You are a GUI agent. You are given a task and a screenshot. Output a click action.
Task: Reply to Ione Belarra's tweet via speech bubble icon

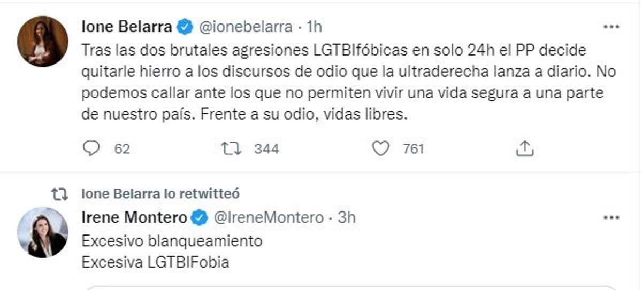click(92, 149)
